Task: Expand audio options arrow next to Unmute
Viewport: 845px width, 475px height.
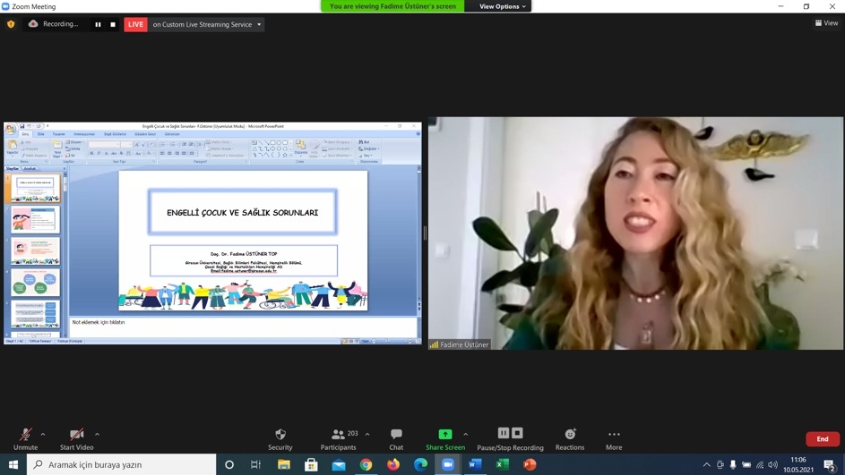Action: [43, 435]
